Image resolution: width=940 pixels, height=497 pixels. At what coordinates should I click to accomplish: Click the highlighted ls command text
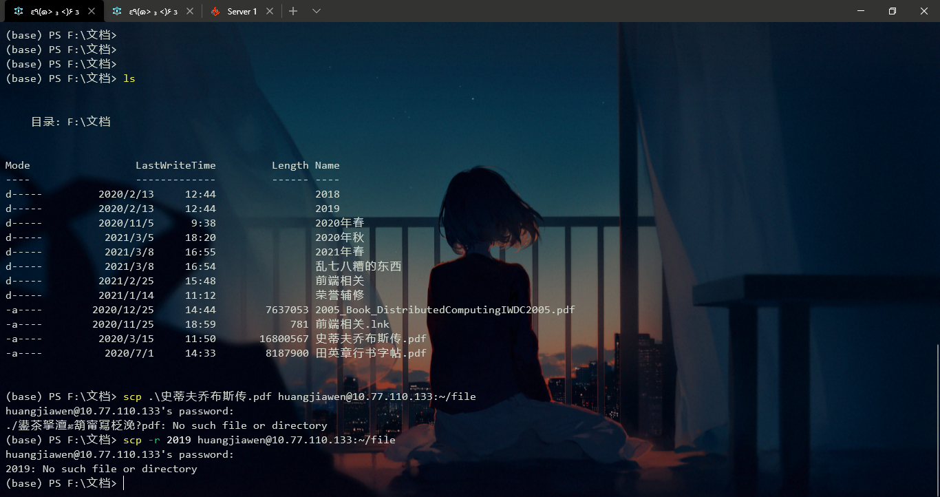[129, 78]
